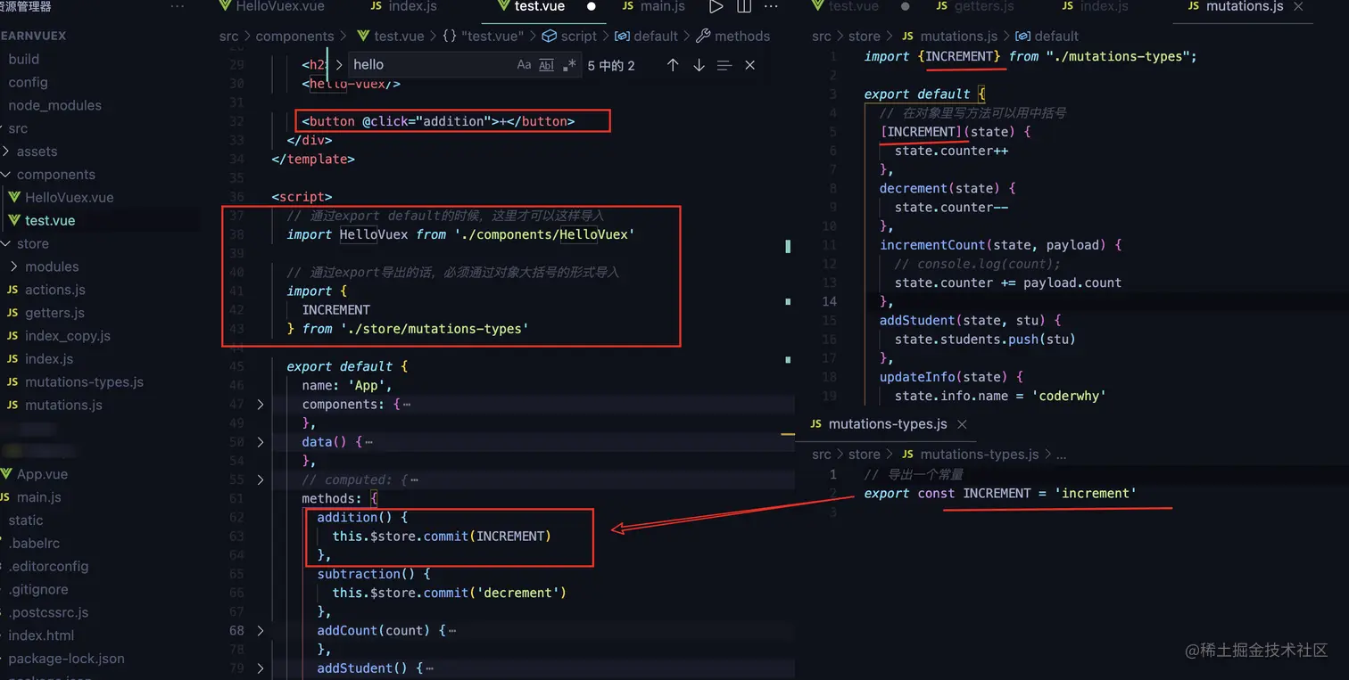Select the mutations-types.js tab
The width and height of the screenshot is (1349, 680).
tap(878, 424)
